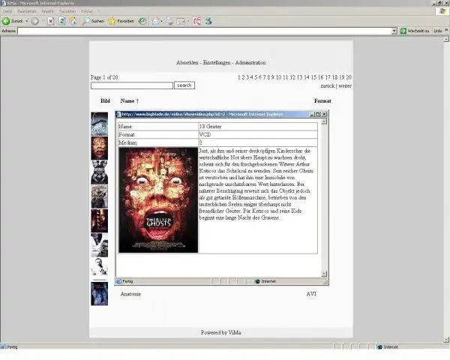450x360 pixels.
Task: Click the round green toolbar icon after Favoriten
Action: (142, 21)
